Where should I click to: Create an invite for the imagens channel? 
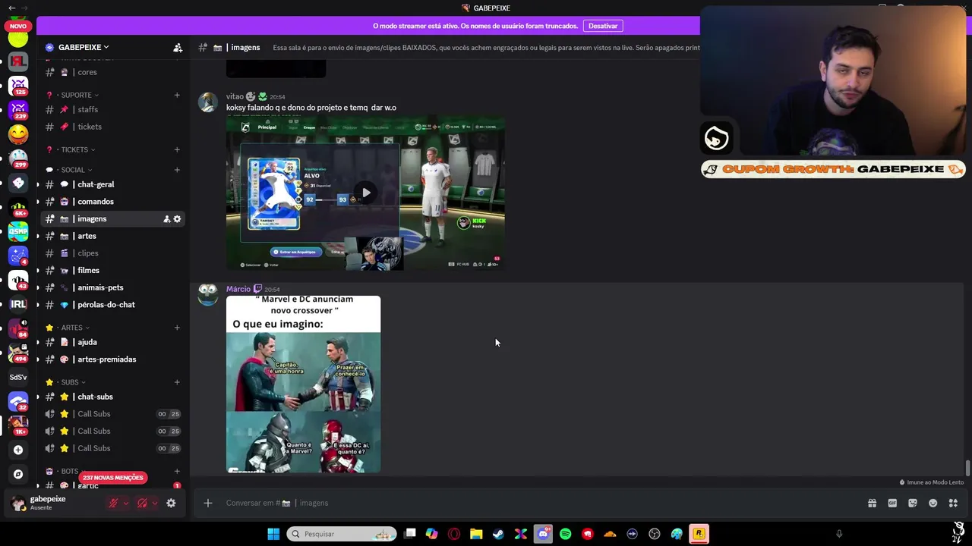166,219
